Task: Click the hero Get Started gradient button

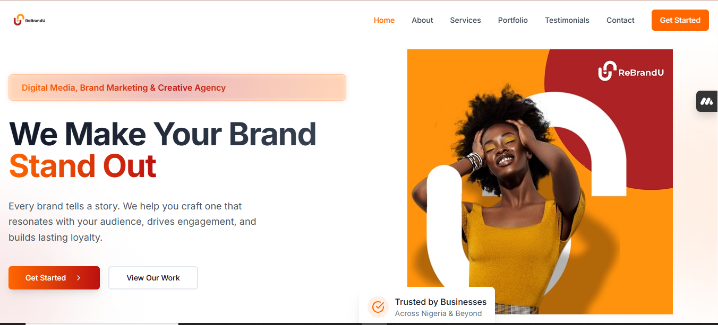Action: click(54, 278)
